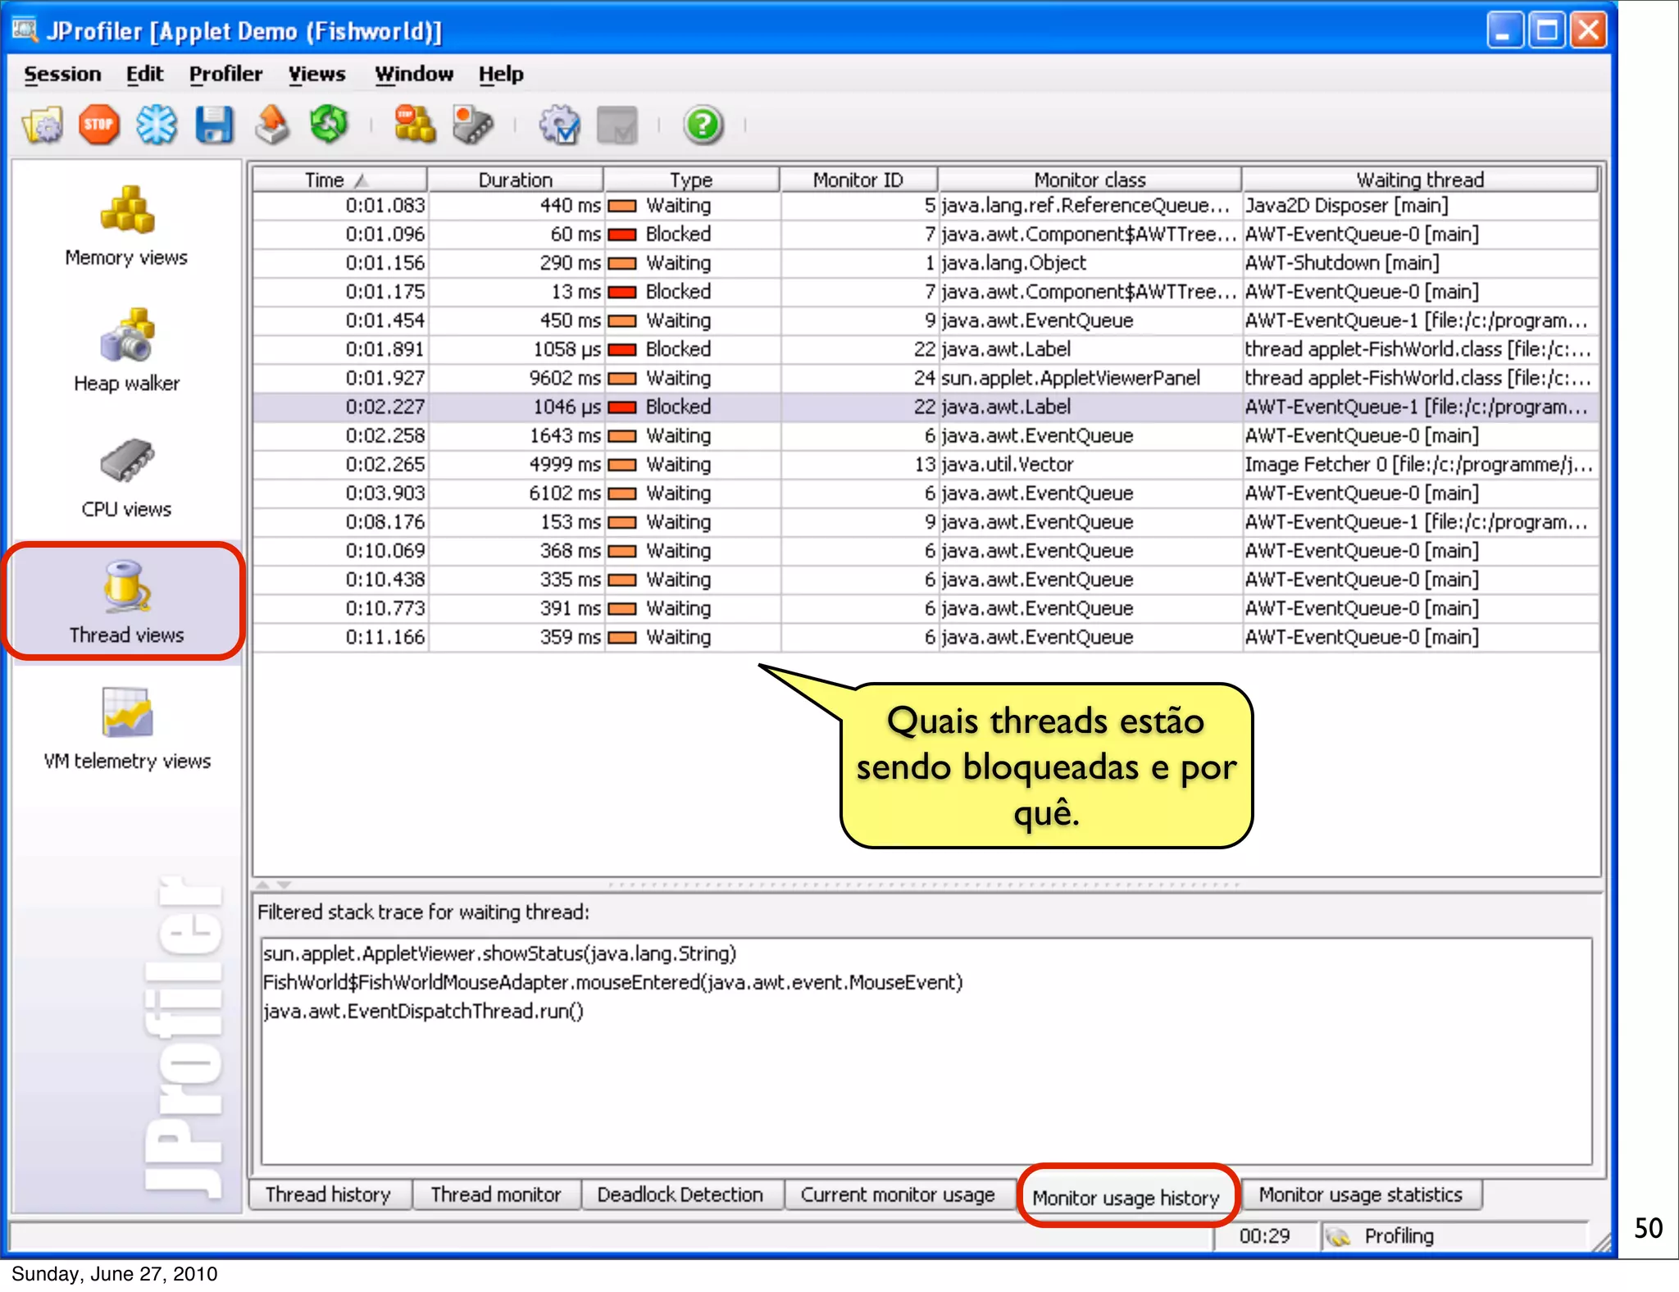Sort table by Duration column header
Screen dimensions: 1679x1292
(515, 180)
